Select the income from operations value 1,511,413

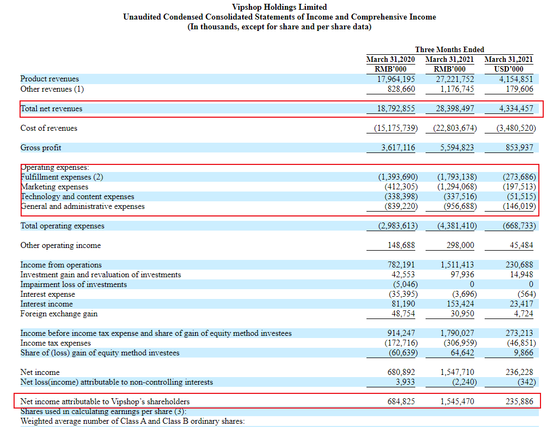(x=457, y=265)
